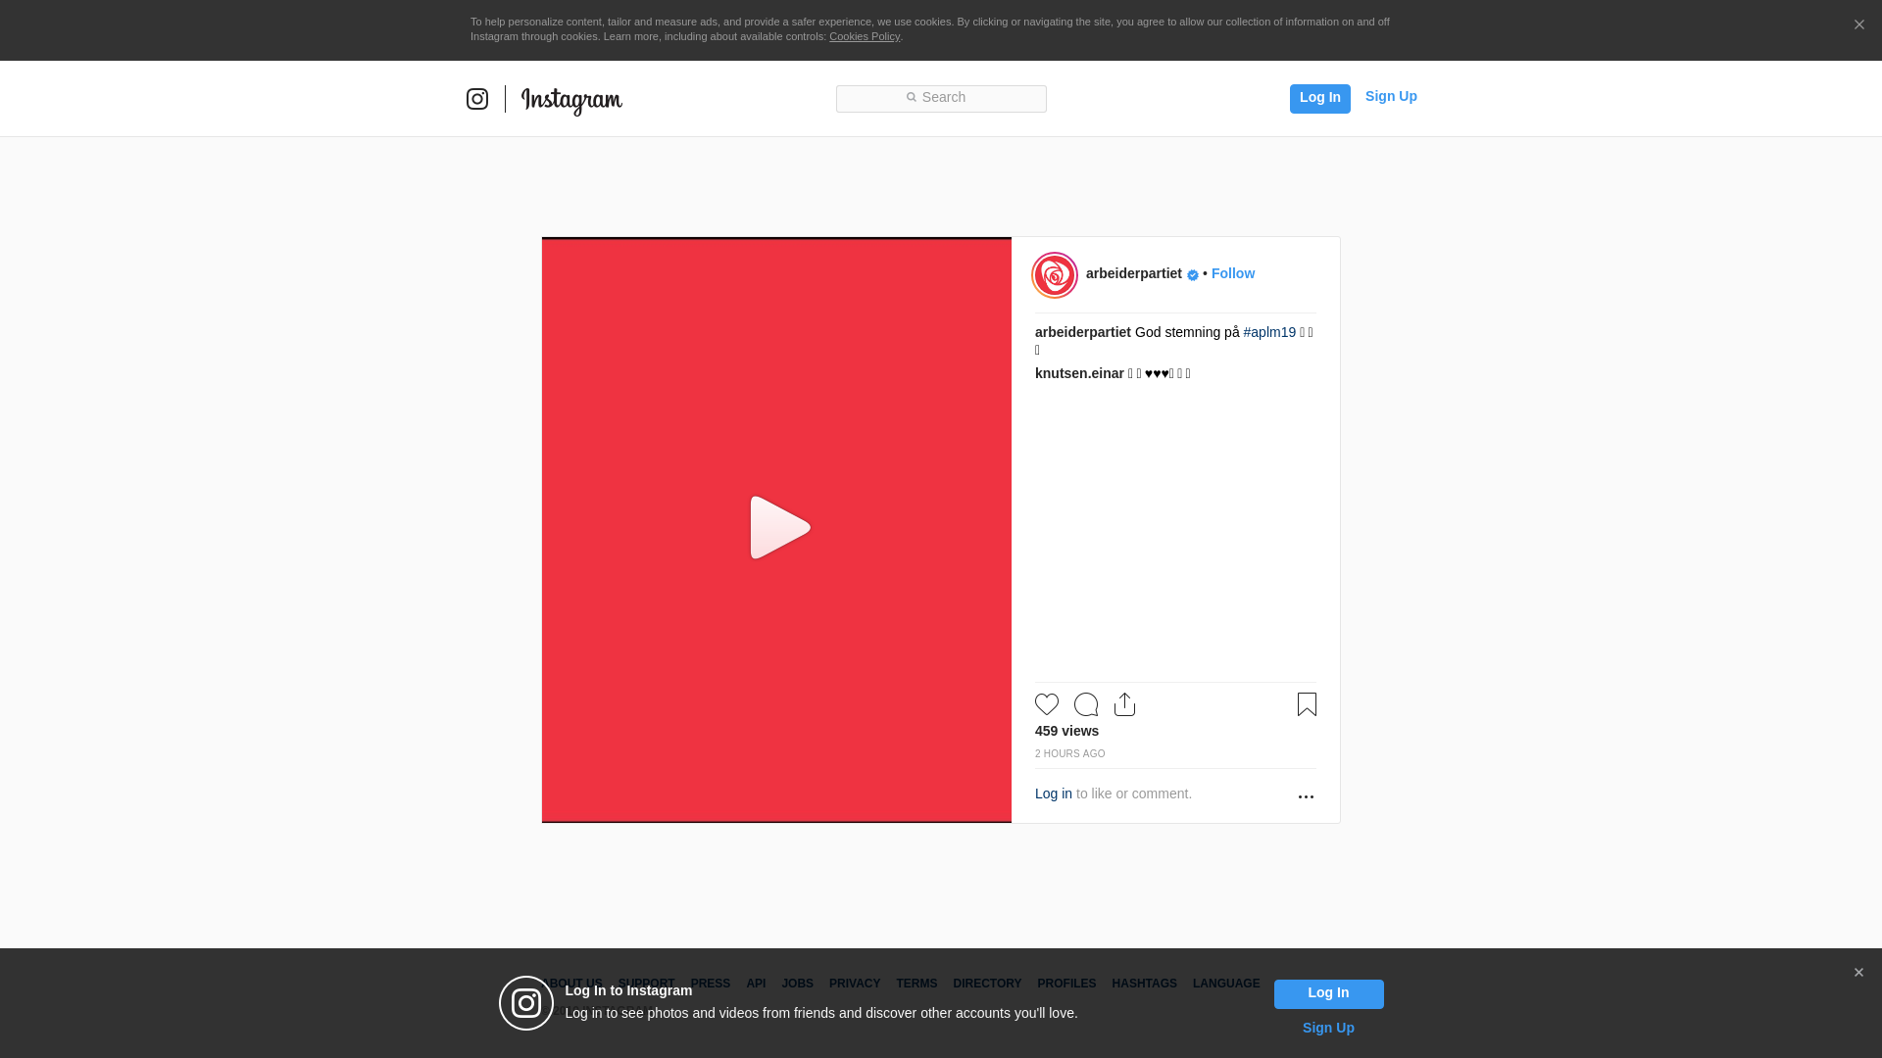1882x1058 pixels.
Task: Dismiss the cookie notice banner
Action: (x=1858, y=25)
